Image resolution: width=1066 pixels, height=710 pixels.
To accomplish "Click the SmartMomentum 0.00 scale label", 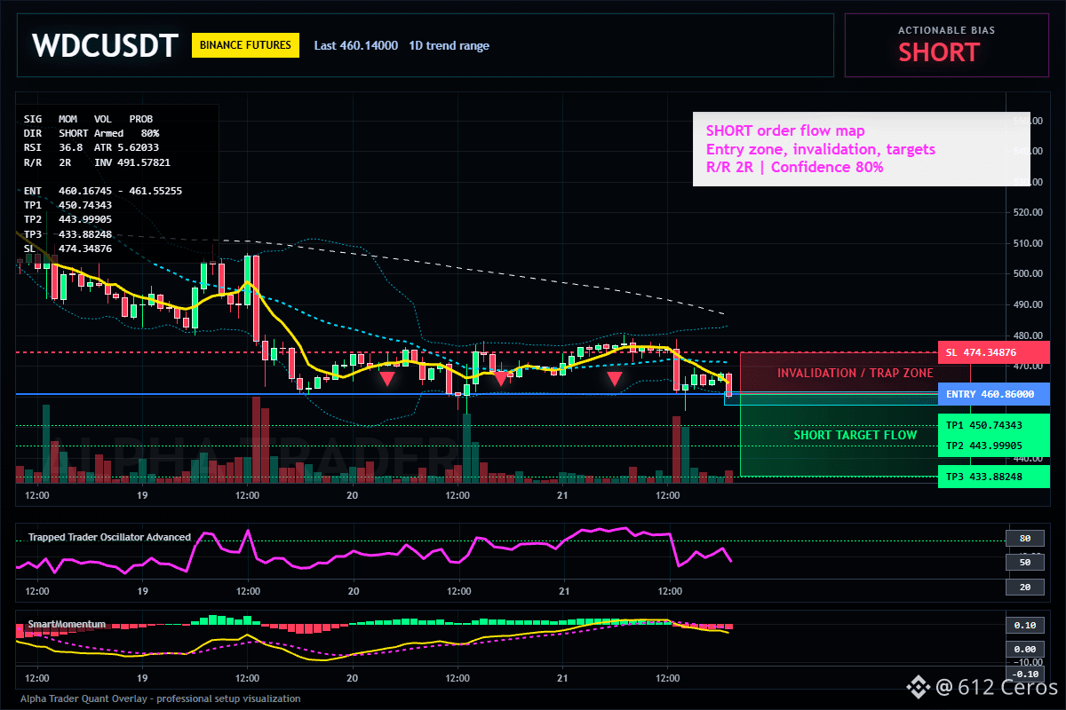I will pos(1024,650).
